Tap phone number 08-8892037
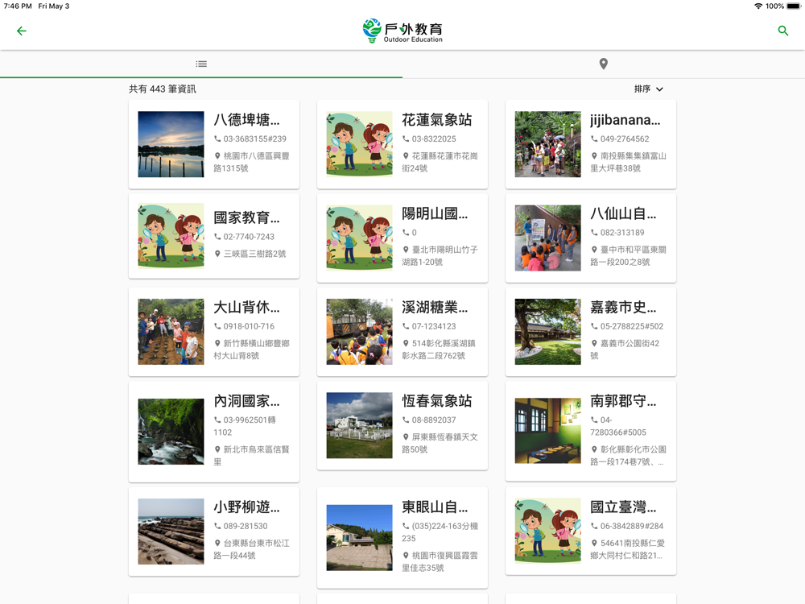805x604 pixels. tap(434, 420)
